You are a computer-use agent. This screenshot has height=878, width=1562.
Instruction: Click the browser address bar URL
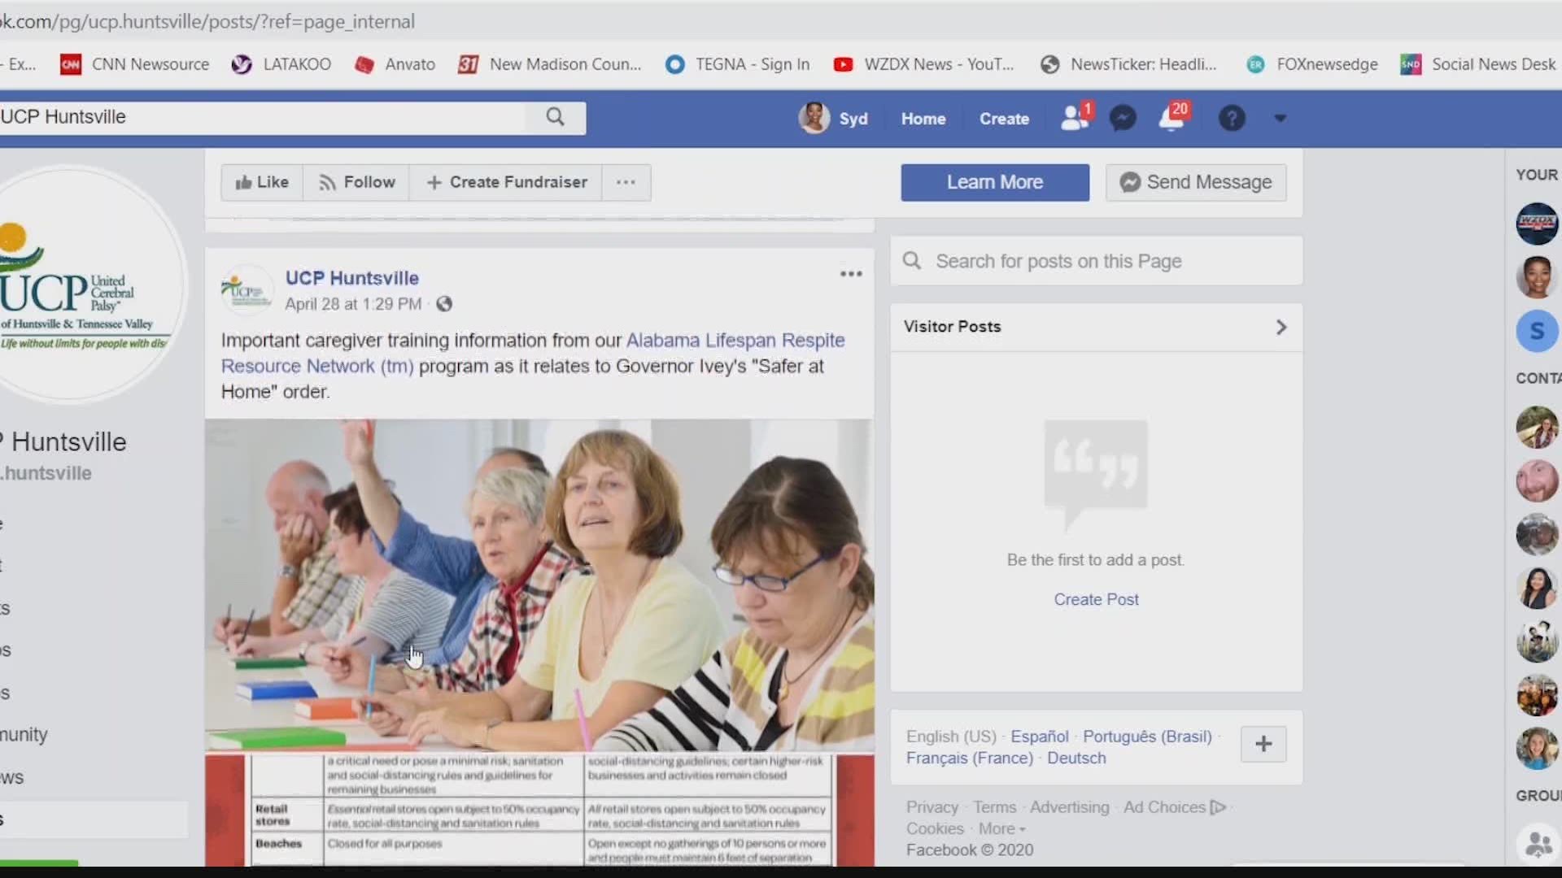click(207, 21)
